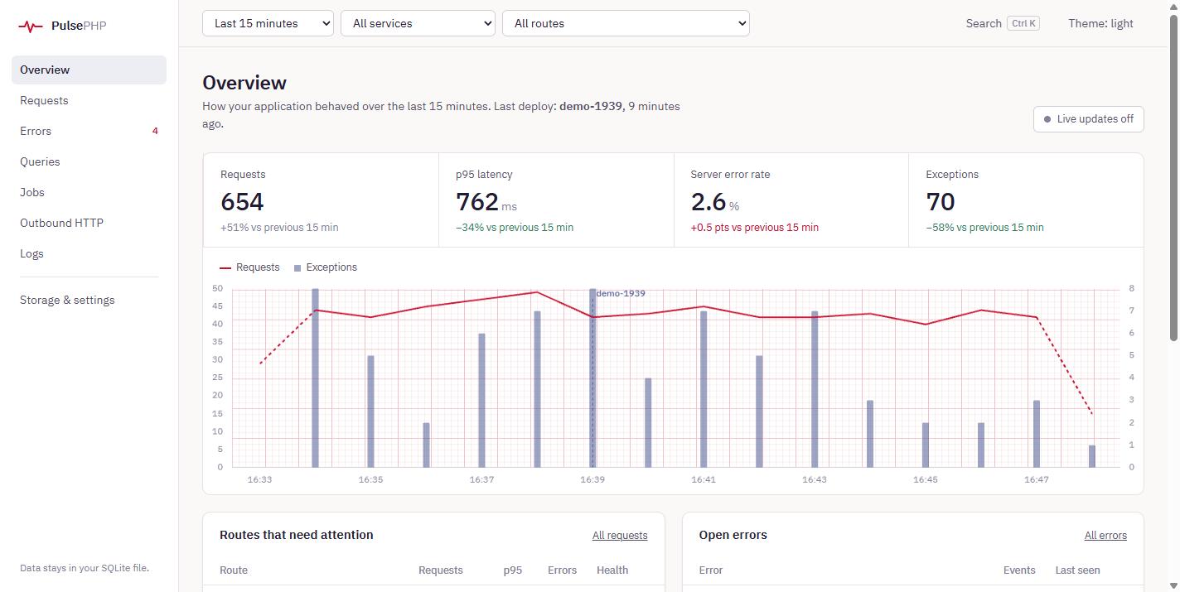Click the Open errors heading

pyautogui.click(x=733, y=535)
